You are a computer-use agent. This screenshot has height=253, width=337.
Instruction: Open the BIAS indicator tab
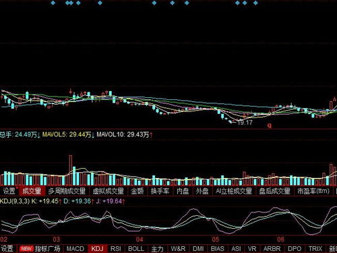click(x=218, y=248)
